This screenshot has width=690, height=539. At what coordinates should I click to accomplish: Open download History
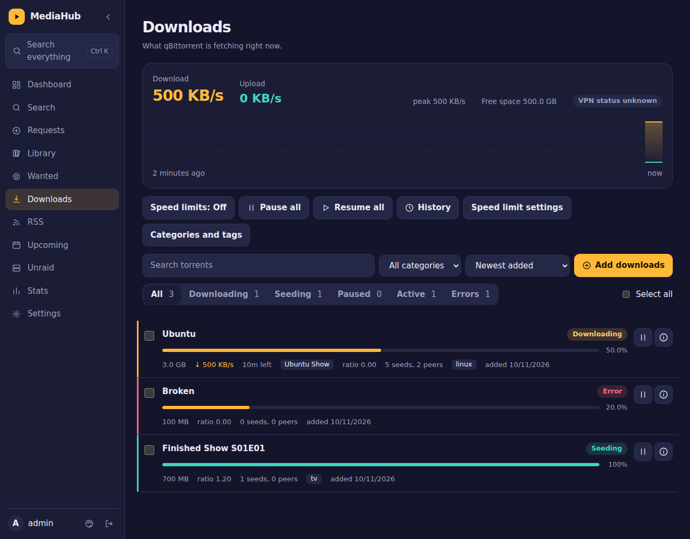(x=427, y=208)
